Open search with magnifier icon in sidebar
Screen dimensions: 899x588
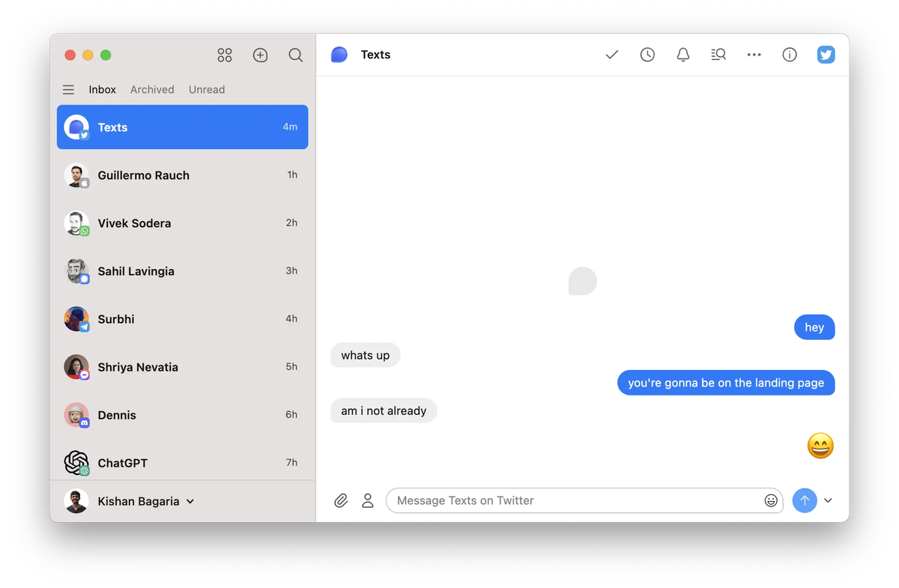point(296,55)
